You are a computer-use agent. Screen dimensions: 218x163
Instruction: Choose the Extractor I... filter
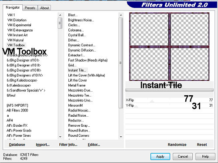point(76,55)
